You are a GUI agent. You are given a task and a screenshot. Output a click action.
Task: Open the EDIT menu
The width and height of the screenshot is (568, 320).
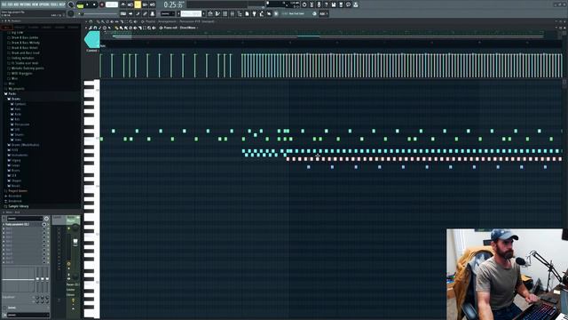10,4
